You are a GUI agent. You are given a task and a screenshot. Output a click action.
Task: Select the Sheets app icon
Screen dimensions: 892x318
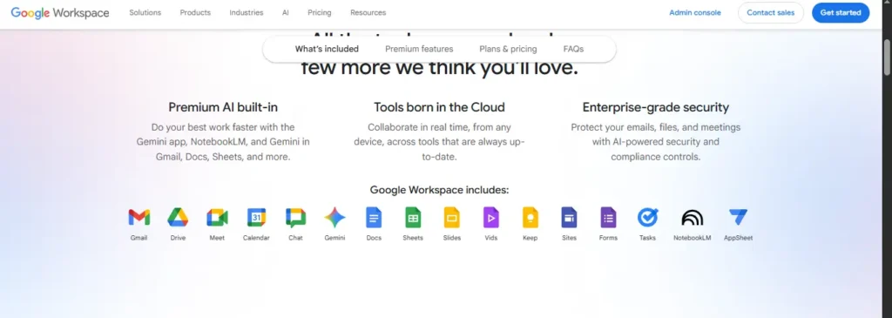413,217
